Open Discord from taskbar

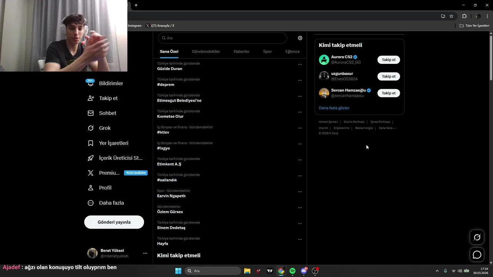click(304, 271)
